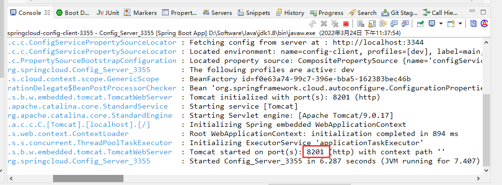Switch to the JUnit tab
The height and width of the screenshot is (185, 502).
[x=108, y=13]
